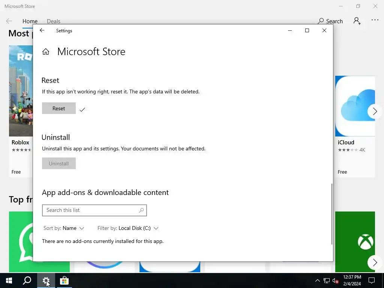Viewport: 384px width, 288px height.
Task: Click the network icon in system tray
Action: coord(327,280)
